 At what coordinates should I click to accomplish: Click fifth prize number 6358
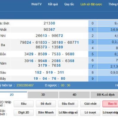tap(70, 61)
